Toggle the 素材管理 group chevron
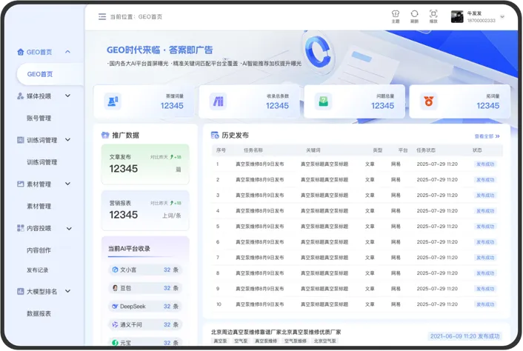Viewport: 523px width, 351px height. 67,184
